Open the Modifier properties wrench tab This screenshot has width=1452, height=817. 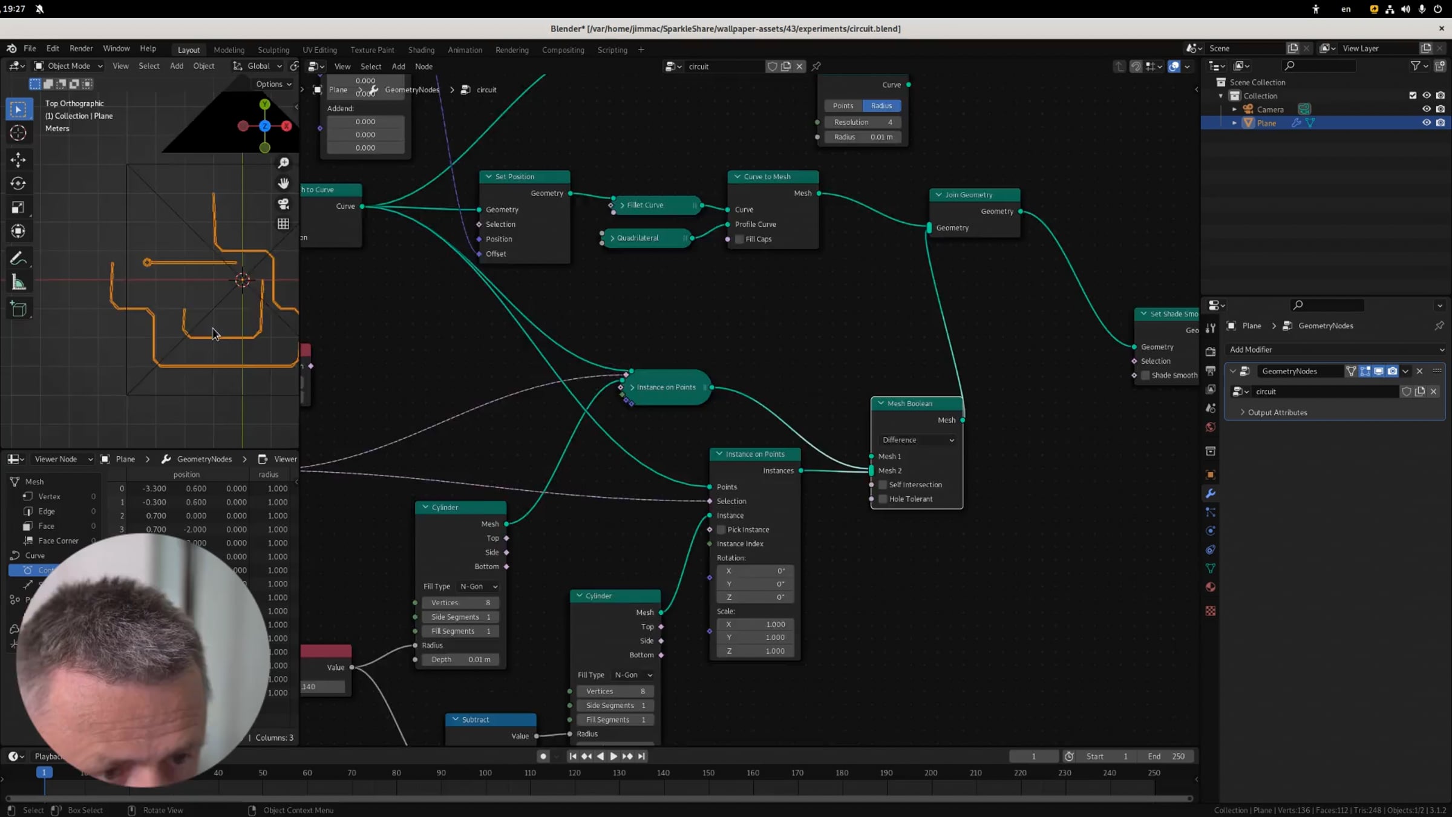point(1211,494)
